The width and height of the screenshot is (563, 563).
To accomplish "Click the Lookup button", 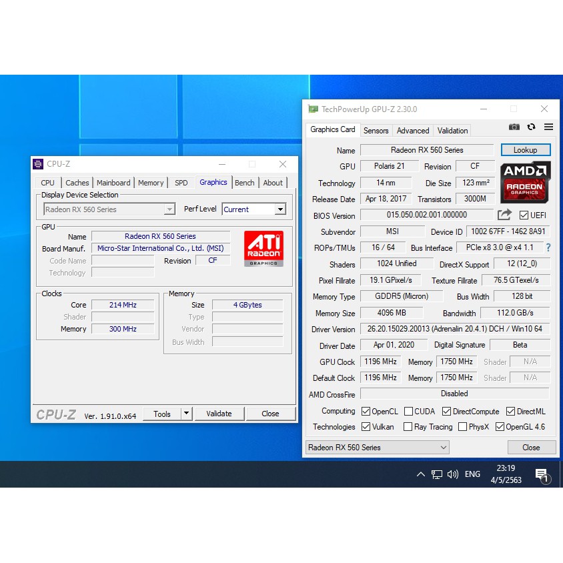I will 525,150.
